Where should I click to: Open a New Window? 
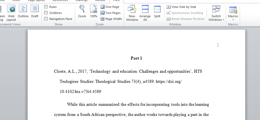(x=132, y=13)
